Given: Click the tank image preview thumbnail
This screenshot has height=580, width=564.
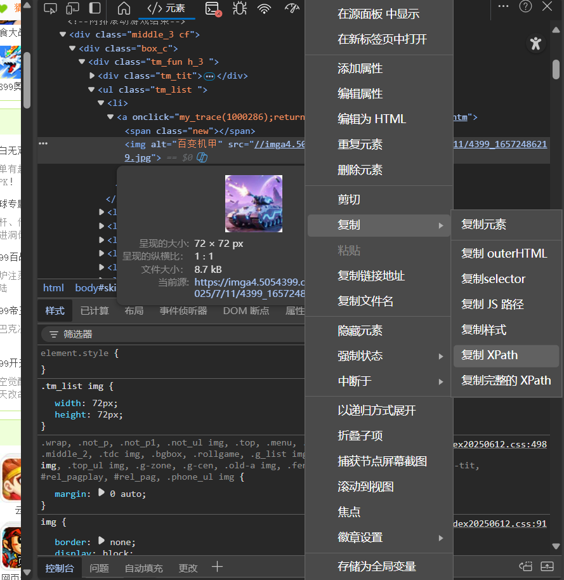Looking at the screenshot, I should point(254,204).
